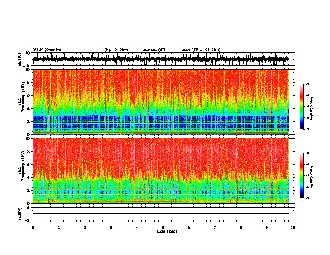Click the "2" kHz tick on ch.1 spectrogram
330x255 pixels.
(29, 121)
